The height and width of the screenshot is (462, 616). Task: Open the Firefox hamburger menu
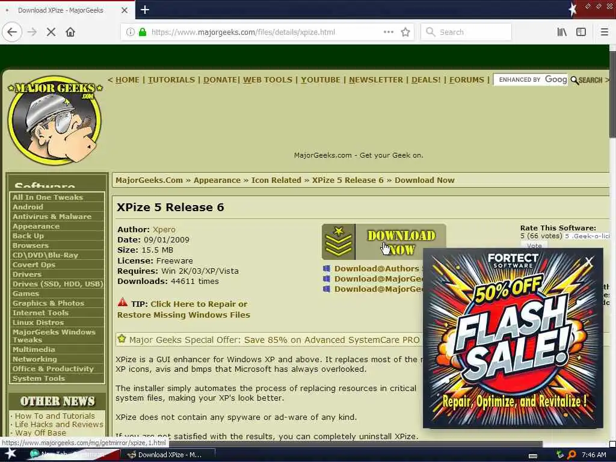[604, 32]
